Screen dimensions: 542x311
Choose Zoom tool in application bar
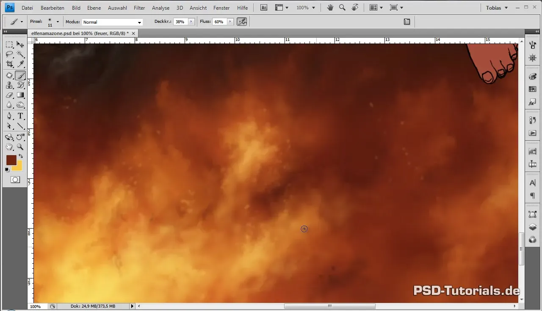[x=342, y=8]
